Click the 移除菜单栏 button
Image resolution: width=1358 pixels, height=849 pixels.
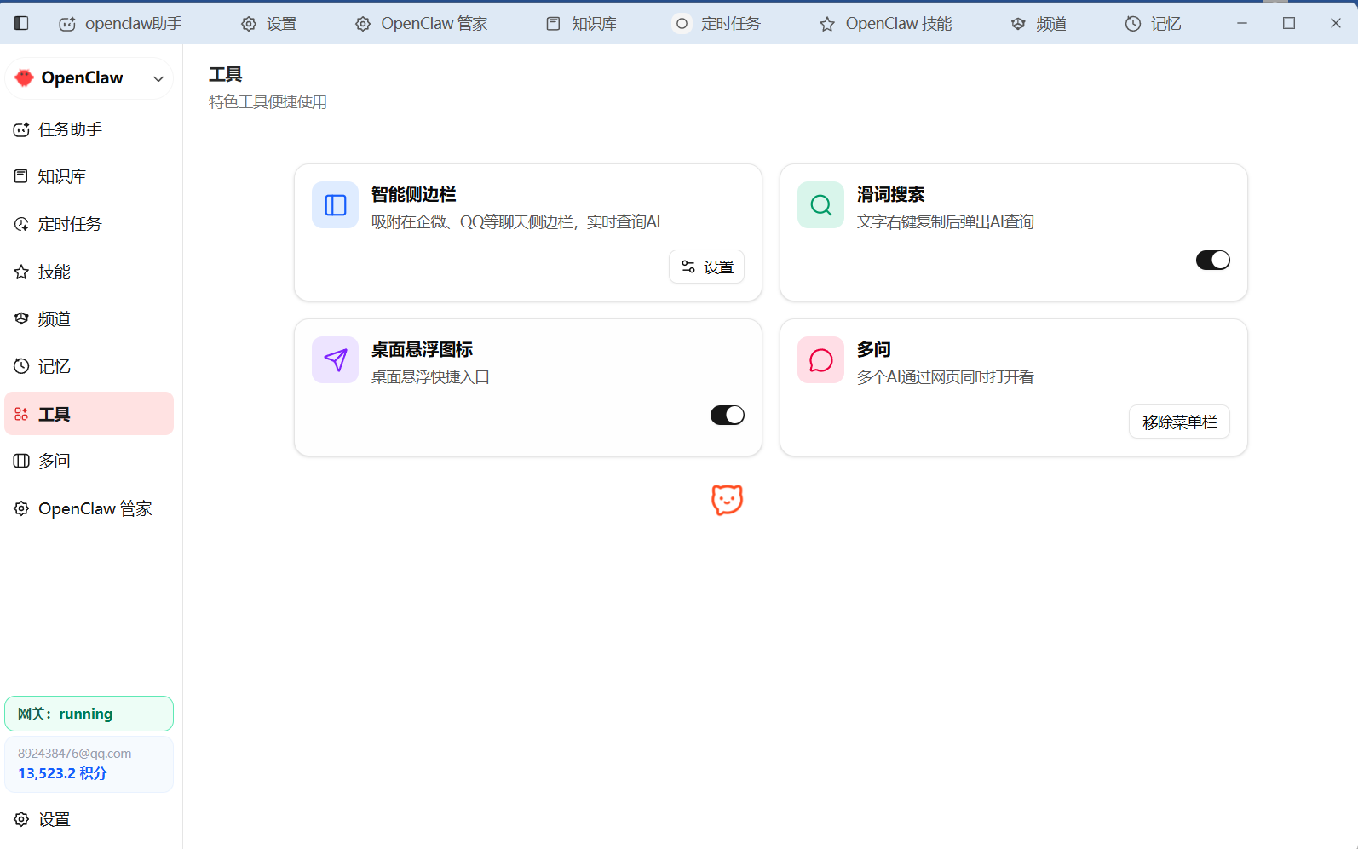pos(1179,422)
